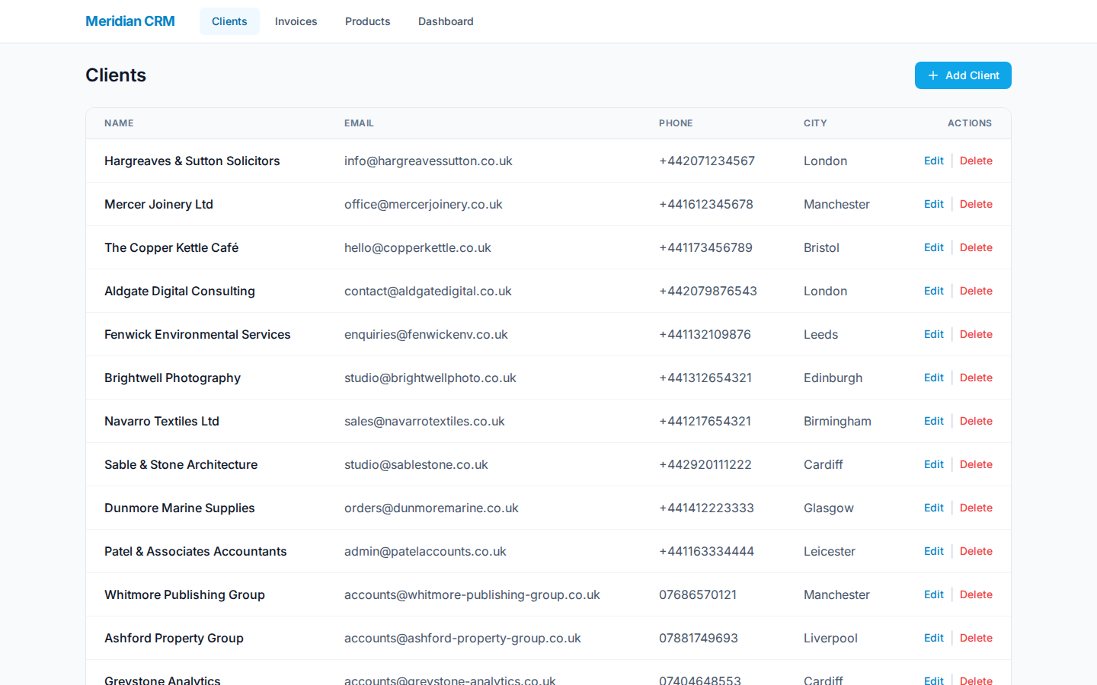This screenshot has height=685, width=1097.
Task: Click the plus icon in Add Client
Action: pyautogui.click(x=932, y=75)
